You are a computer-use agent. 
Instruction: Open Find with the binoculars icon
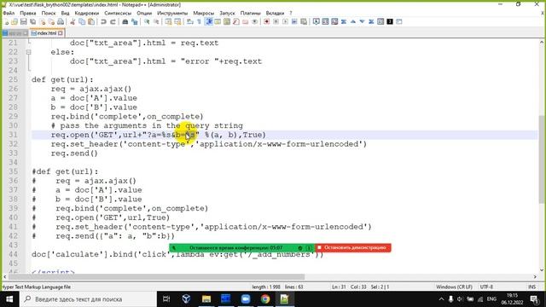tap(125, 21)
